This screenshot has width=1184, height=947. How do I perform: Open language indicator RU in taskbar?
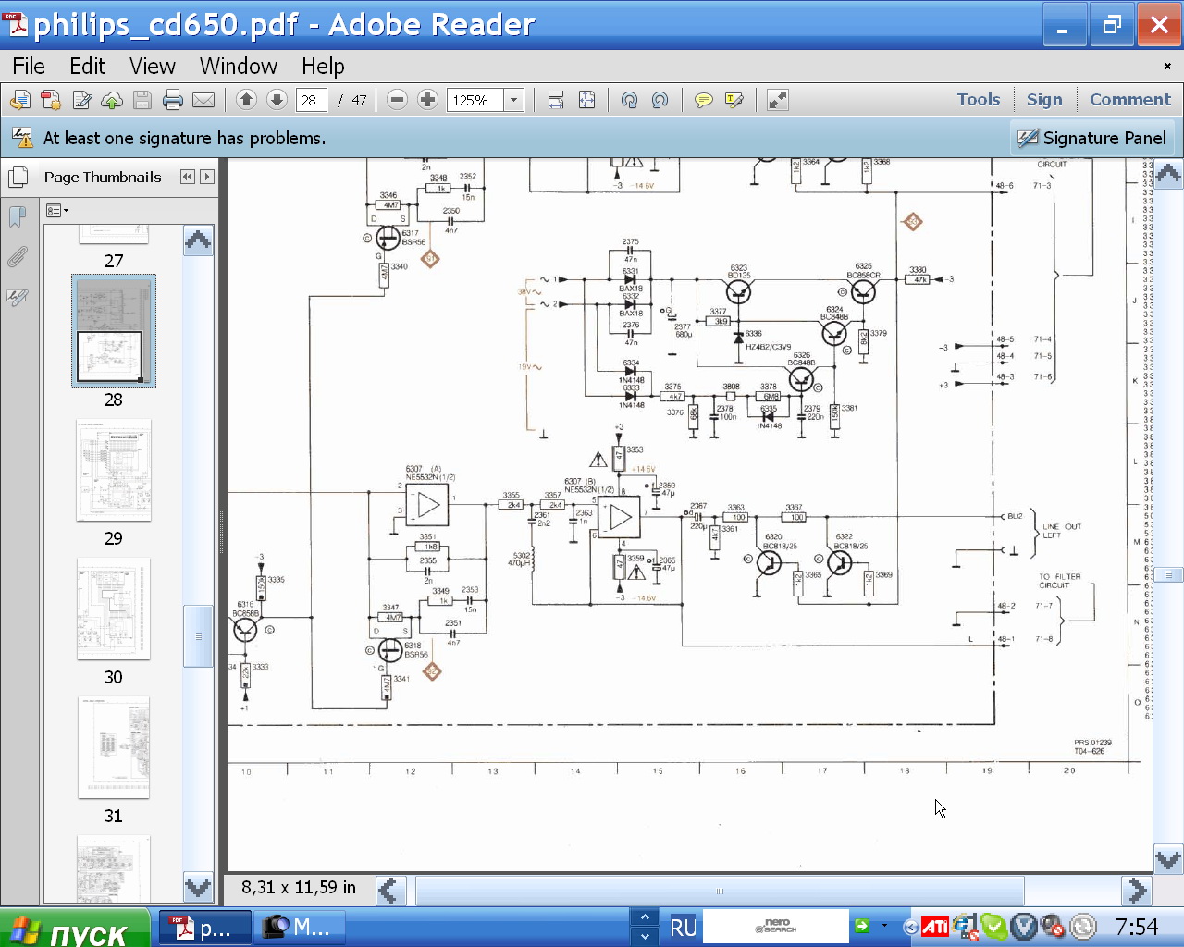tap(683, 927)
